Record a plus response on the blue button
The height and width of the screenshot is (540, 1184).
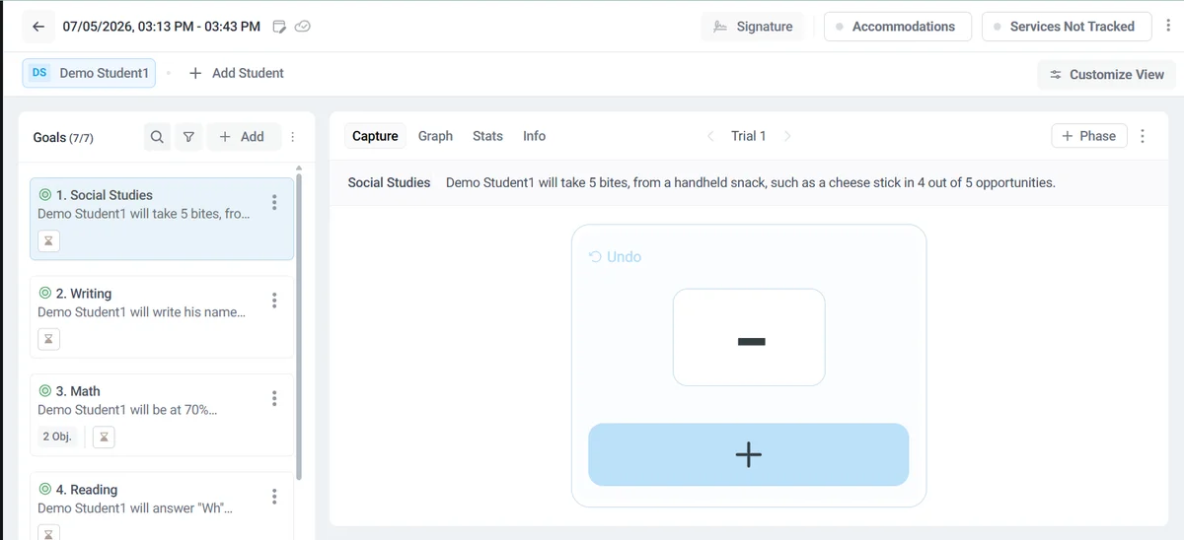coord(749,454)
